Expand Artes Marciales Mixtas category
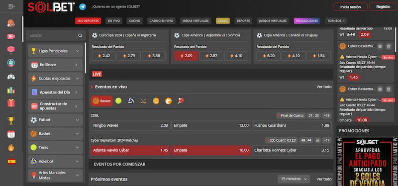 pos(55,175)
